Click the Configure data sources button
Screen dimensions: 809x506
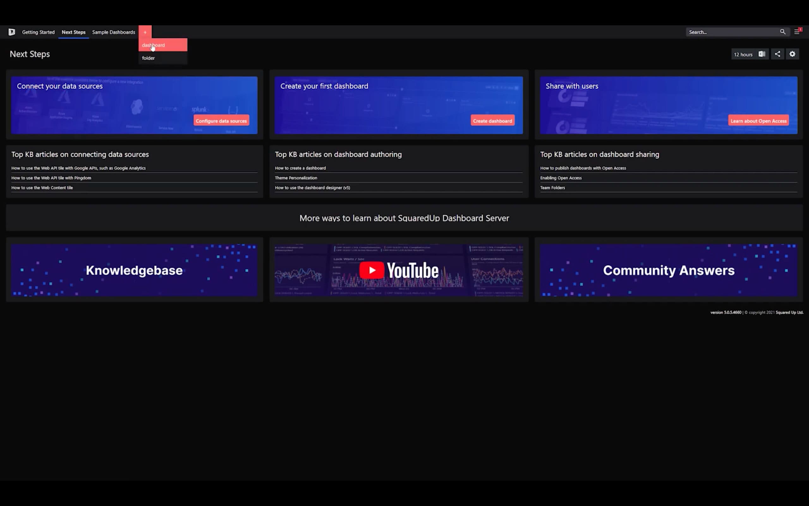[221, 121]
